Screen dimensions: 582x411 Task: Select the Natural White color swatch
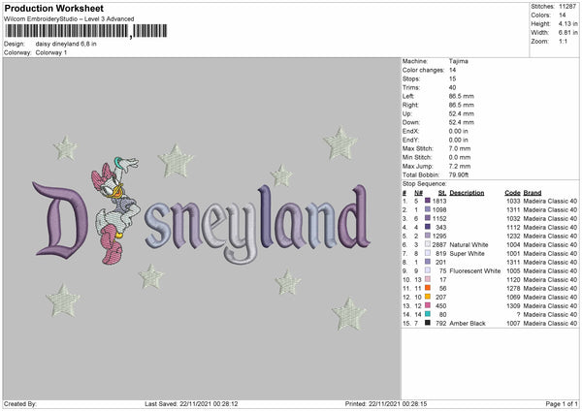tap(428, 244)
